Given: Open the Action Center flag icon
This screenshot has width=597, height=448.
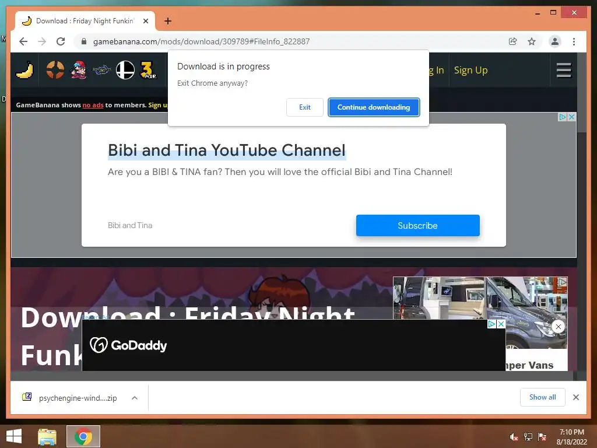Looking at the screenshot, I should click(x=542, y=437).
